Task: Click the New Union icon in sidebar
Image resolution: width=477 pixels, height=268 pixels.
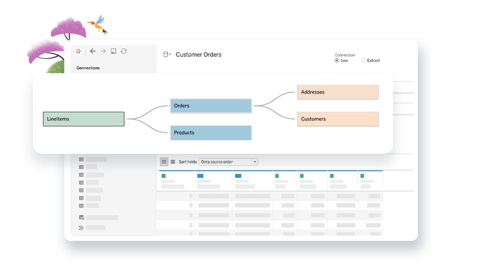Action: (x=81, y=228)
